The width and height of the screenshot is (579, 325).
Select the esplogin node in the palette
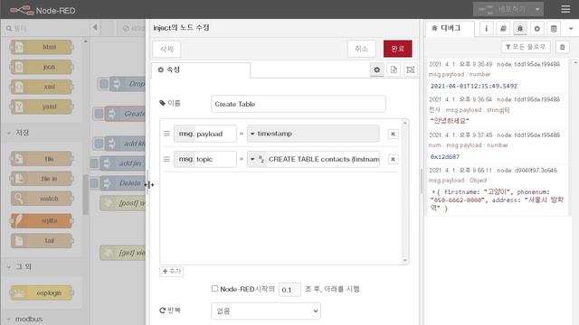(x=42, y=292)
